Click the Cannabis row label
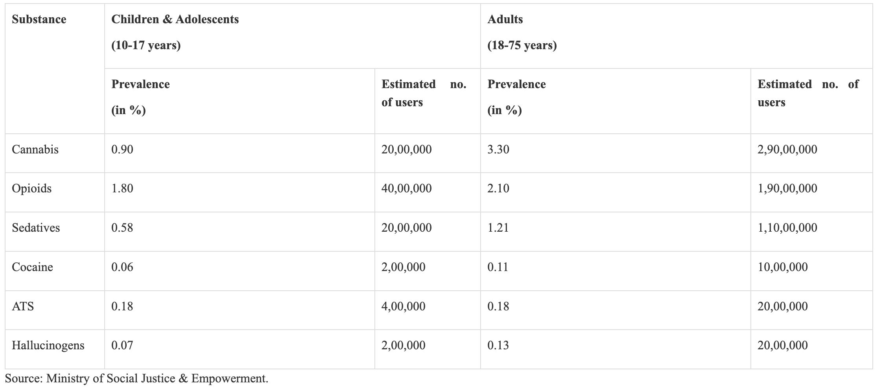This screenshot has height=391, width=881. [x=35, y=149]
